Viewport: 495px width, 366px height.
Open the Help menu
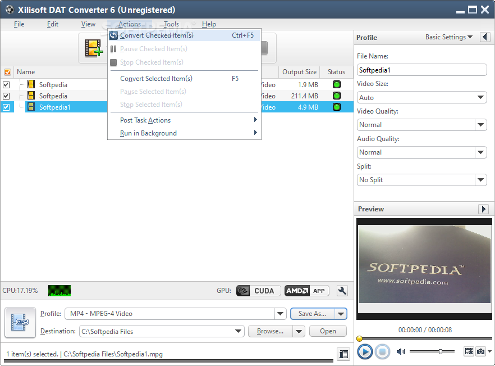point(209,24)
